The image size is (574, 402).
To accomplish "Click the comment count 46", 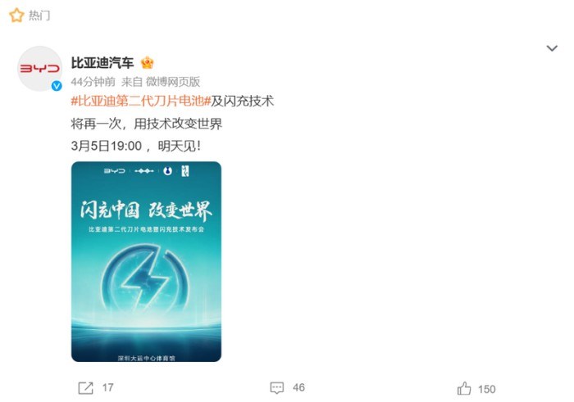I will (298, 388).
